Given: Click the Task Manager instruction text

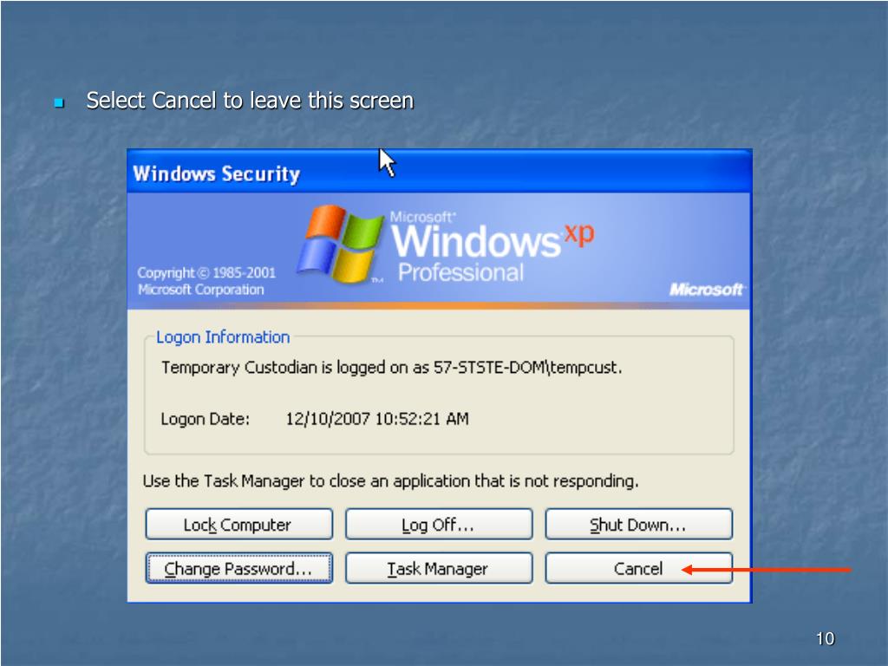Looking at the screenshot, I should pyautogui.click(x=390, y=480).
